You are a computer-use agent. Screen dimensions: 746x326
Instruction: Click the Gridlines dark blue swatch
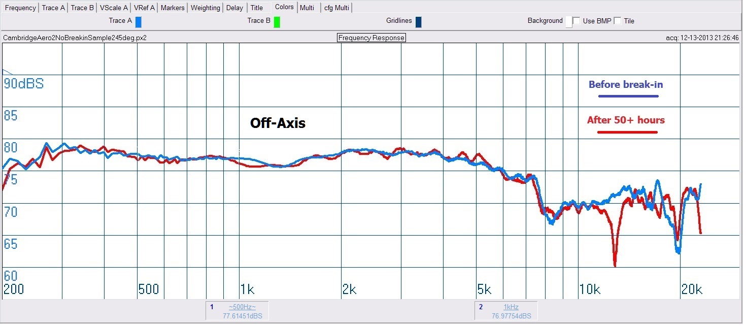(418, 21)
